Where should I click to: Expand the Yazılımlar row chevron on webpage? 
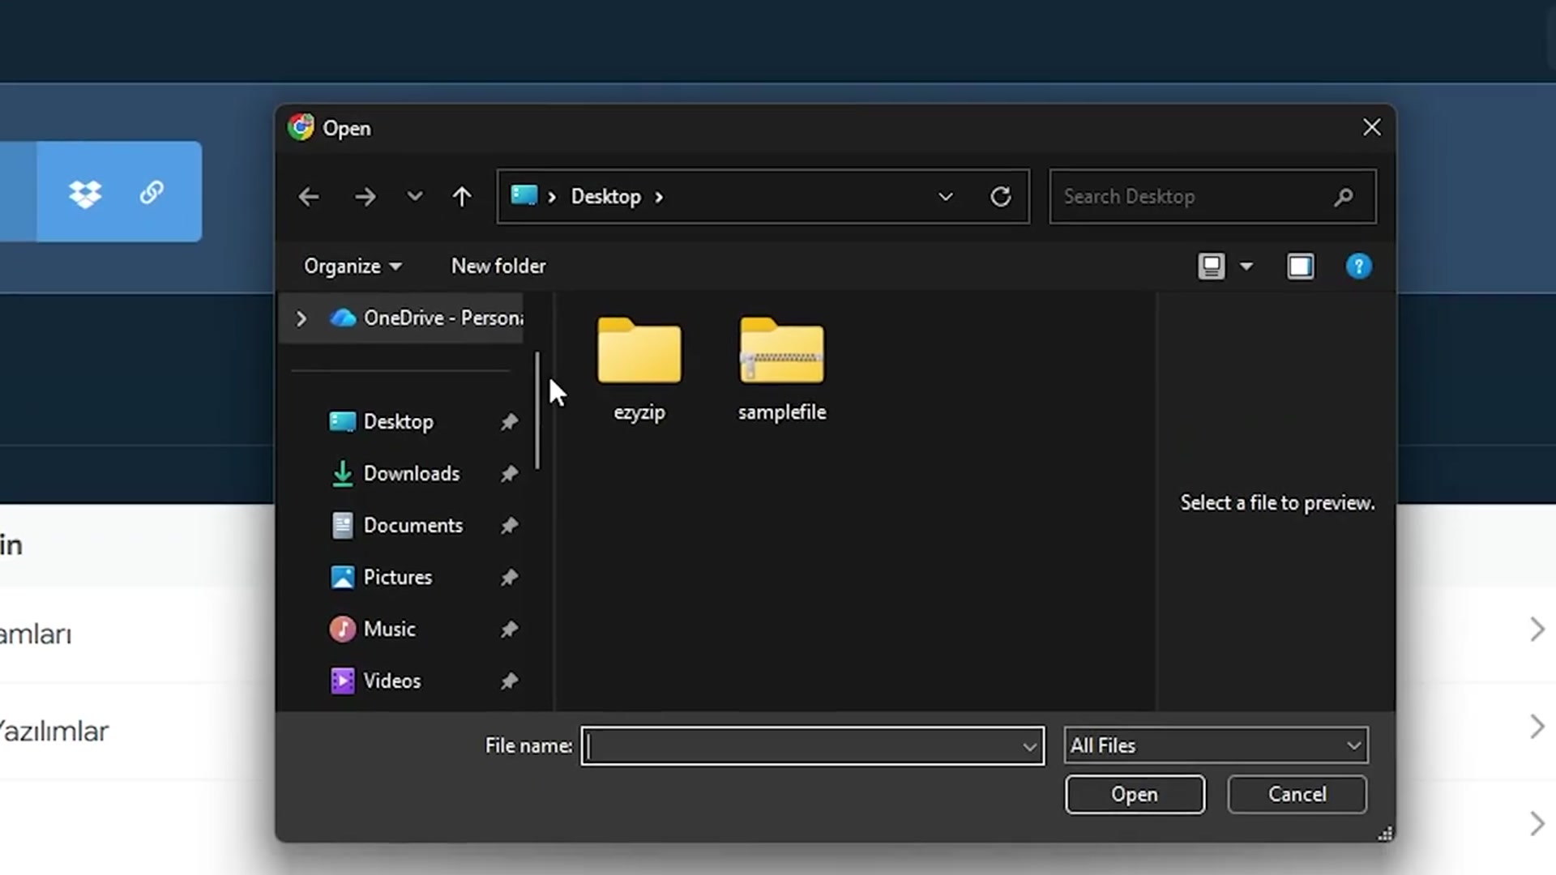point(1537,727)
